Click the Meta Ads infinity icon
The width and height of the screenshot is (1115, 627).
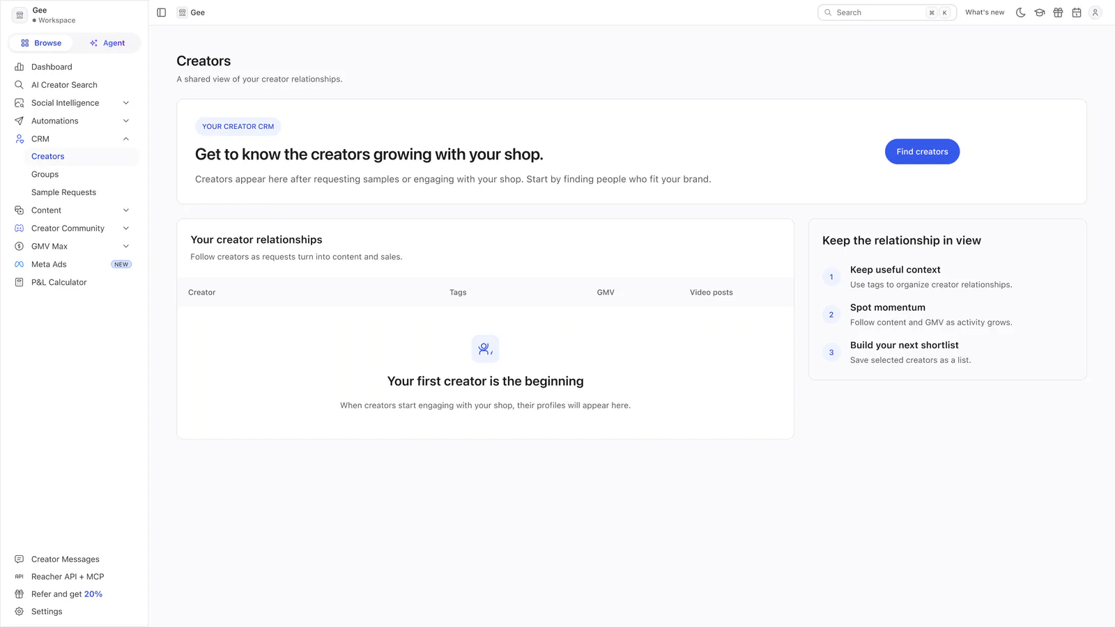20,265
